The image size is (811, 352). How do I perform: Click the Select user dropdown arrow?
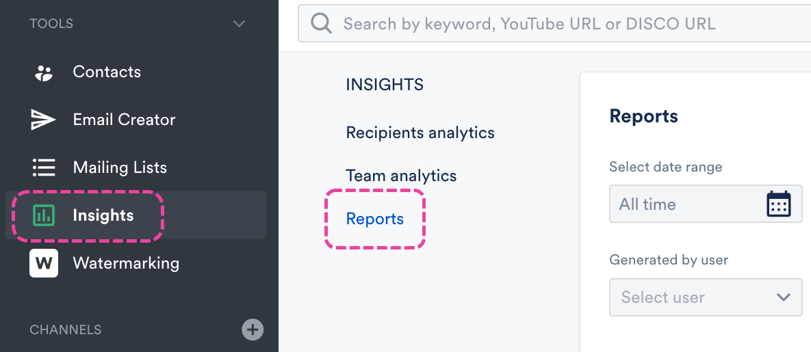[x=784, y=297]
